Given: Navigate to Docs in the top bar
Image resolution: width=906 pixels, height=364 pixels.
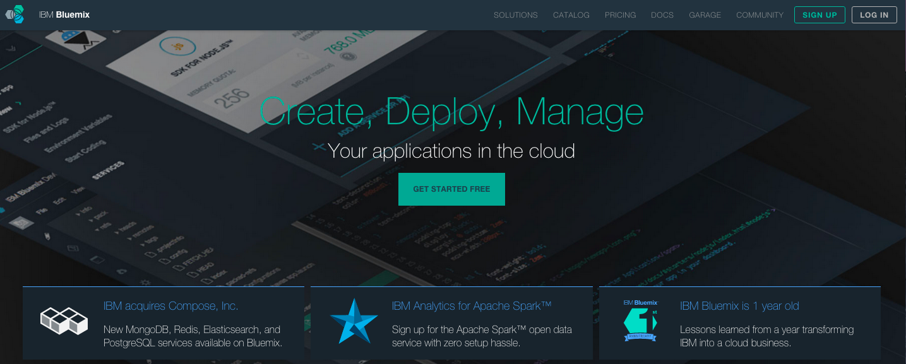Looking at the screenshot, I should (x=662, y=15).
